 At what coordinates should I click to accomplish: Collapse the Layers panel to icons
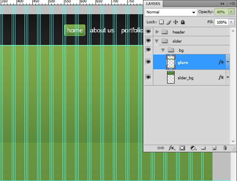(x=222, y=4)
